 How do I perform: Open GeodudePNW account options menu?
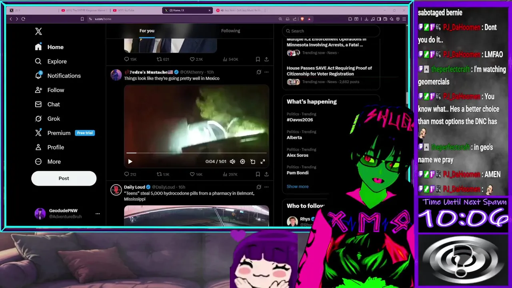(98, 214)
